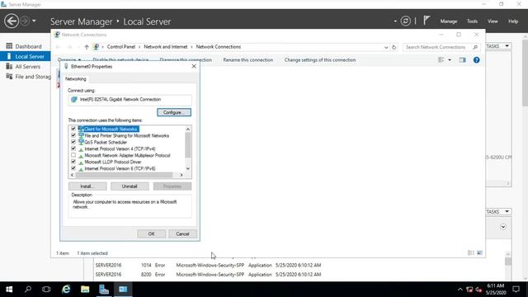
Task: Open the Network Connections help icon
Action: click(x=476, y=60)
